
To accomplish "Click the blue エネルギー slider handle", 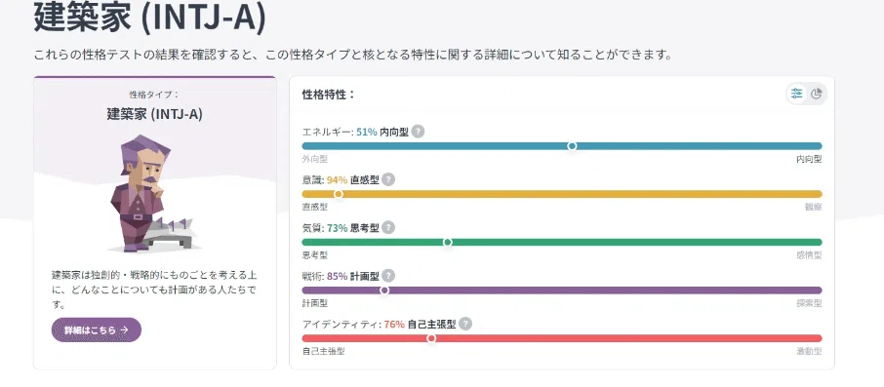I will click(572, 146).
